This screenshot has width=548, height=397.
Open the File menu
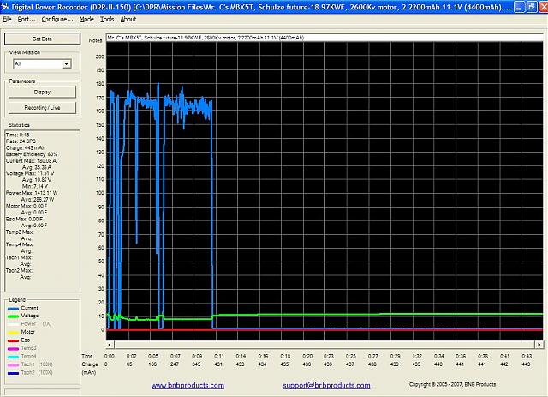coord(7,19)
